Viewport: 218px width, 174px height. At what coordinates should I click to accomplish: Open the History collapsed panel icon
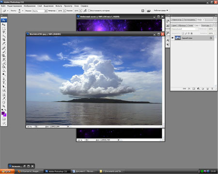(168, 21)
